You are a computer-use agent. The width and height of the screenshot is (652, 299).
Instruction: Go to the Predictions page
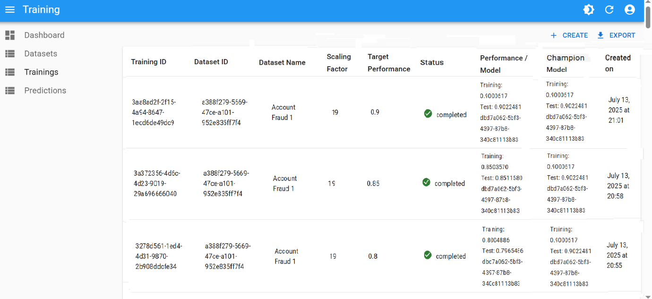click(x=45, y=91)
